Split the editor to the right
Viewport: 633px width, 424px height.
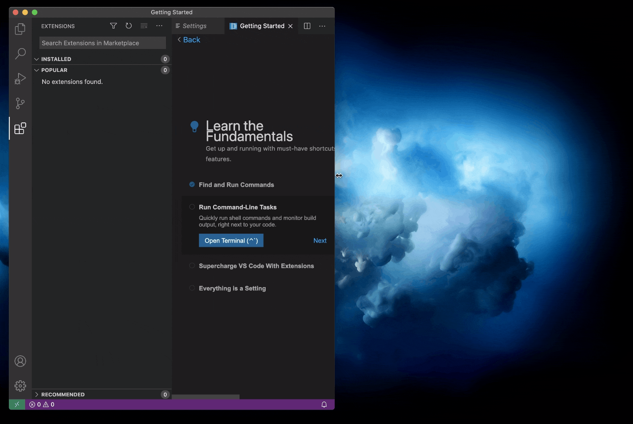[307, 26]
